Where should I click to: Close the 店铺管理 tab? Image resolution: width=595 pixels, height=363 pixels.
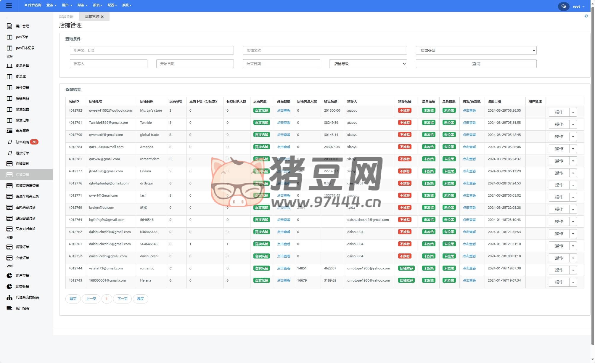point(102,17)
